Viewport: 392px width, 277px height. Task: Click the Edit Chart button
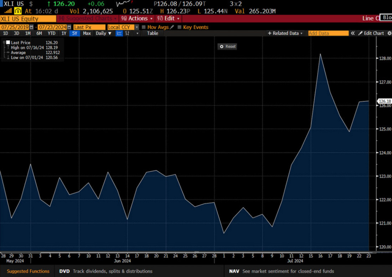coord(371,33)
